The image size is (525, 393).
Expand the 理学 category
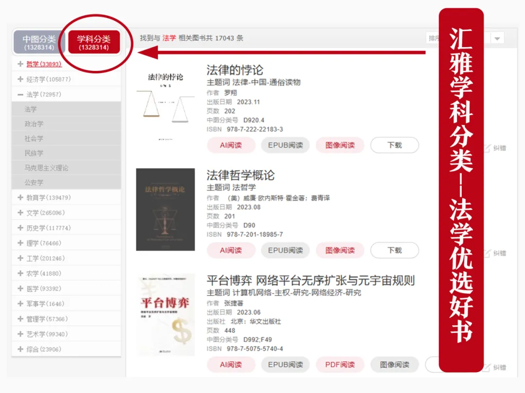20,243
